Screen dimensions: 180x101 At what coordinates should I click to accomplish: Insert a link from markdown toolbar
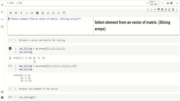click(x=32, y=13)
